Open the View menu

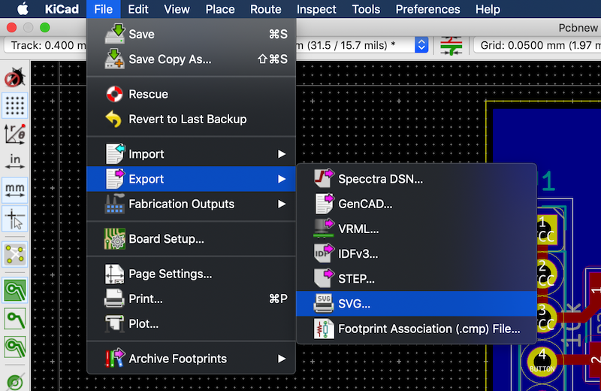[177, 9]
